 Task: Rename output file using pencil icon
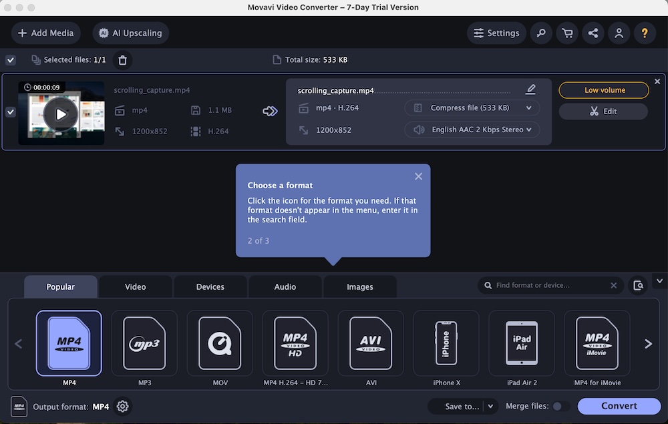point(530,89)
